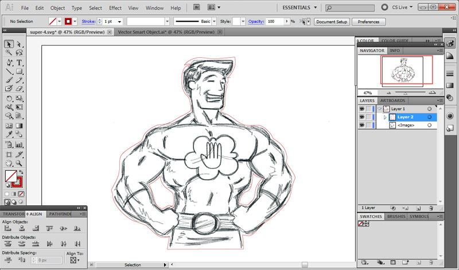Click the Document Setup button
459x270 pixels.
(x=332, y=21)
